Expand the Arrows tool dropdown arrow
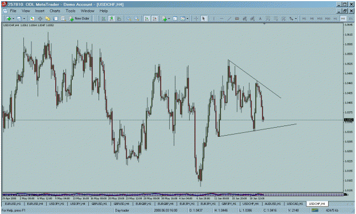 (x=296, y=19)
